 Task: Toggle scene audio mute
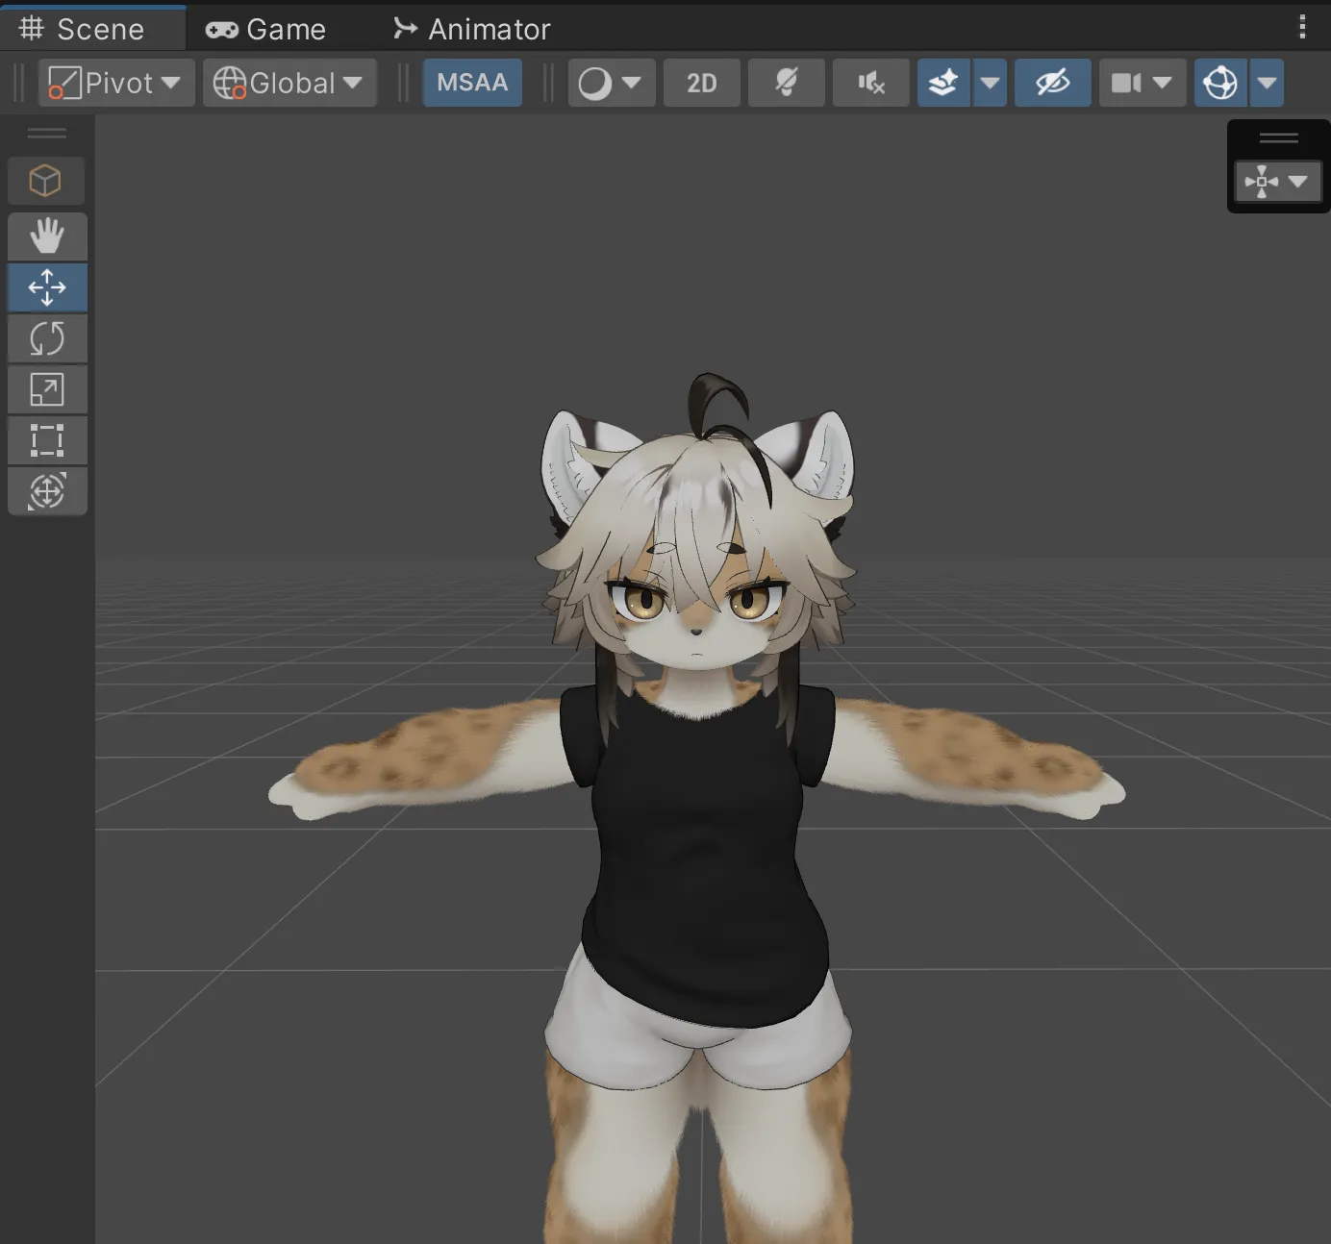click(x=870, y=83)
